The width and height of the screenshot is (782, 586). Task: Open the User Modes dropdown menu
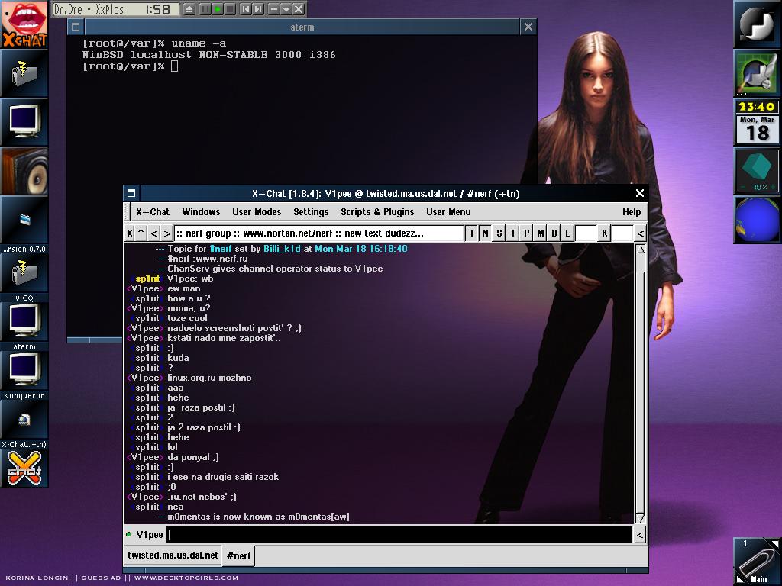257,212
